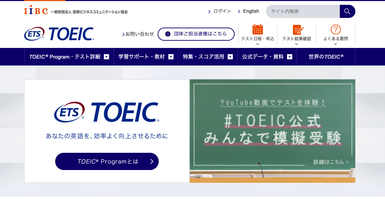
Task: Click the IIBC logo at top left
Action: click(36, 10)
